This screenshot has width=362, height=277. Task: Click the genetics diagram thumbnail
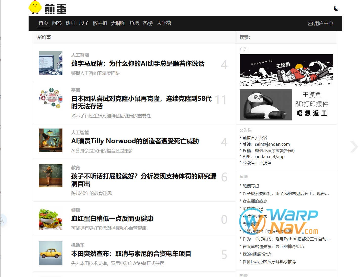click(x=51, y=98)
